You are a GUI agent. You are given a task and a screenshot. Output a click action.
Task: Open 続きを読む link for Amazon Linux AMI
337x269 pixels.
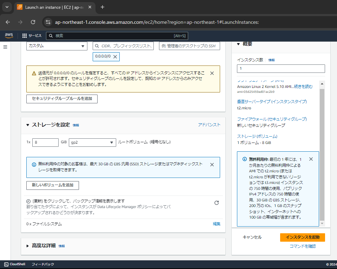point(303,87)
